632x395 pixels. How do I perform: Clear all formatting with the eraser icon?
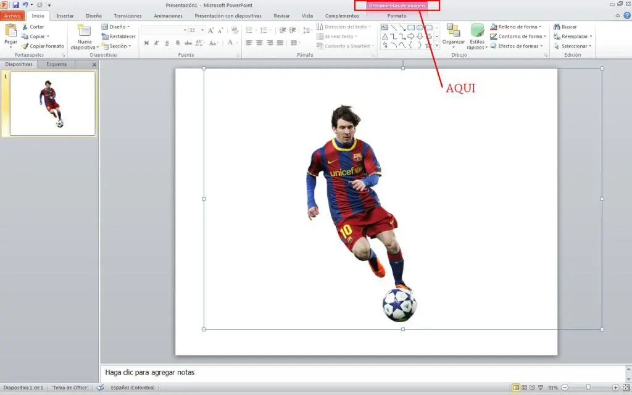pos(235,30)
